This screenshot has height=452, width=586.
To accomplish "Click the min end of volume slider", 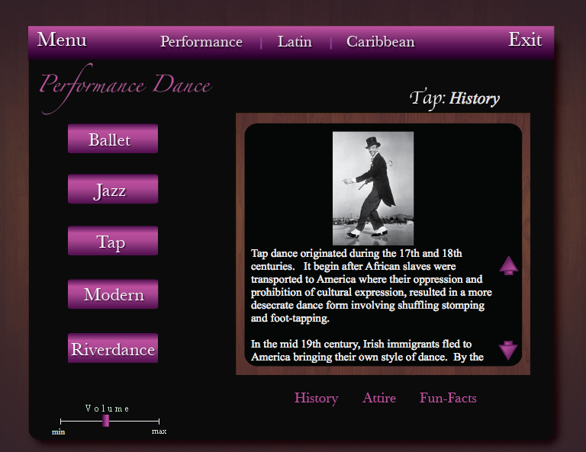I will pyautogui.click(x=58, y=432).
